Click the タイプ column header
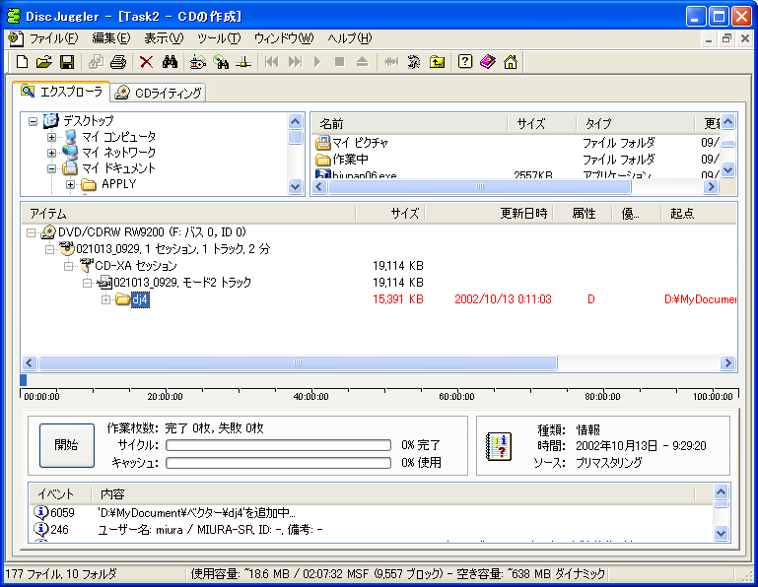The image size is (758, 587). 634,124
